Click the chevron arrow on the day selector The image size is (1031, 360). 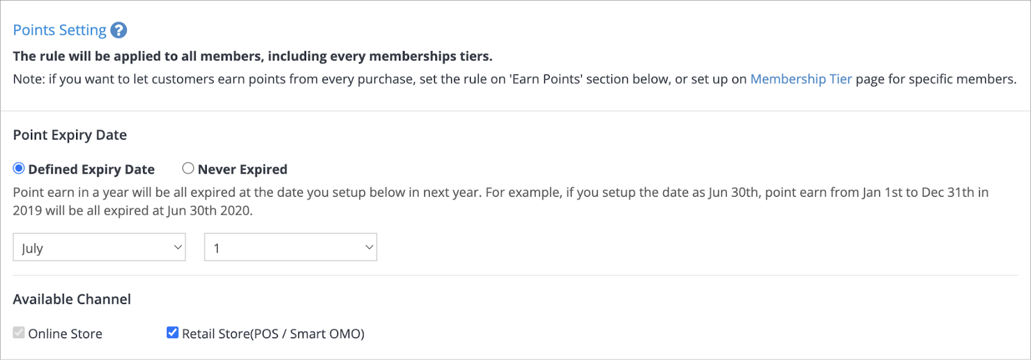point(369,248)
